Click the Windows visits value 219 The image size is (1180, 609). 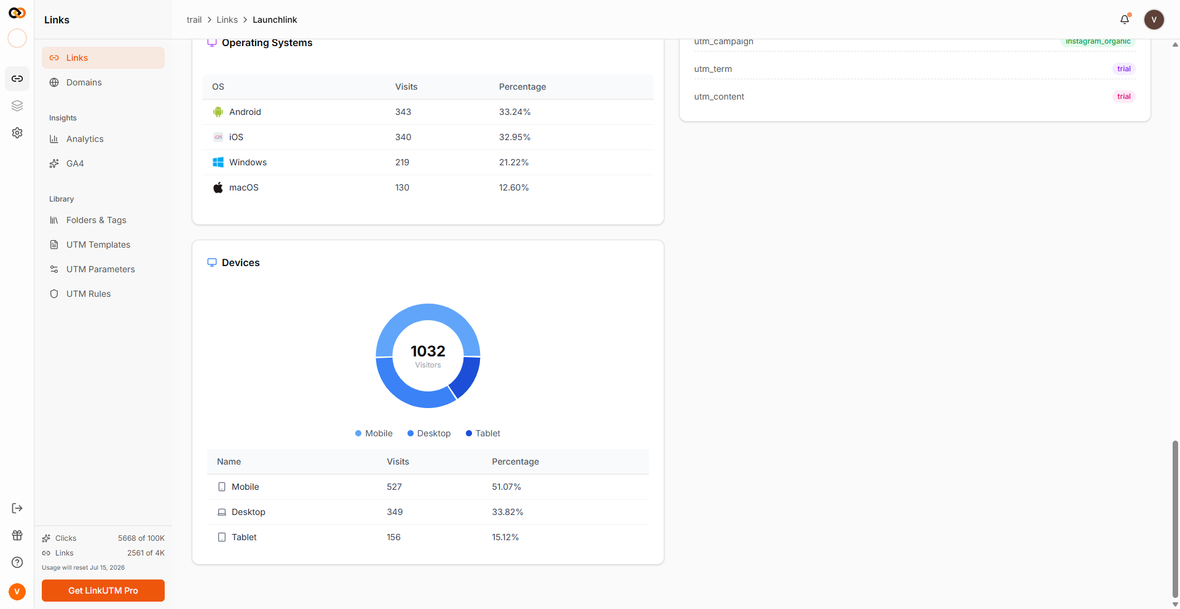402,162
